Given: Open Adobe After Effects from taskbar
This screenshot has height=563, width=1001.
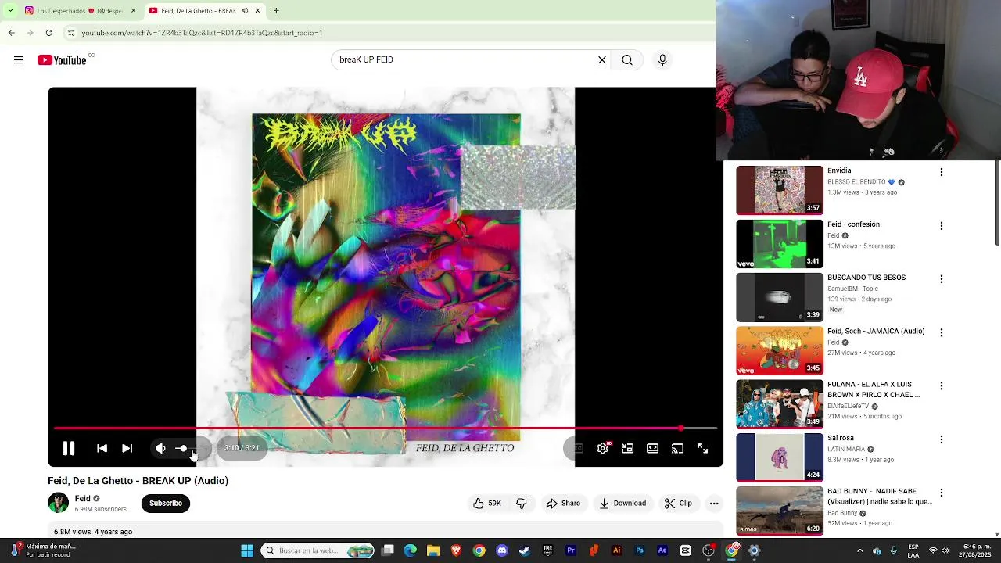Looking at the screenshot, I should coord(662,550).
